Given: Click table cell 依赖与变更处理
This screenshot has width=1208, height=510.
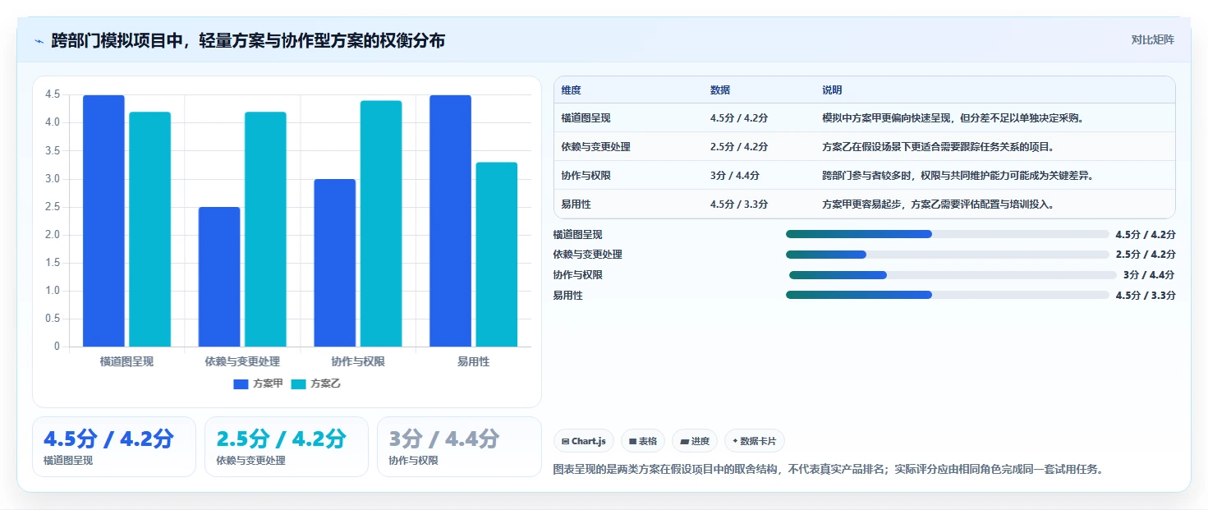Looking at the screenshot, I should (x=596, y=146).
